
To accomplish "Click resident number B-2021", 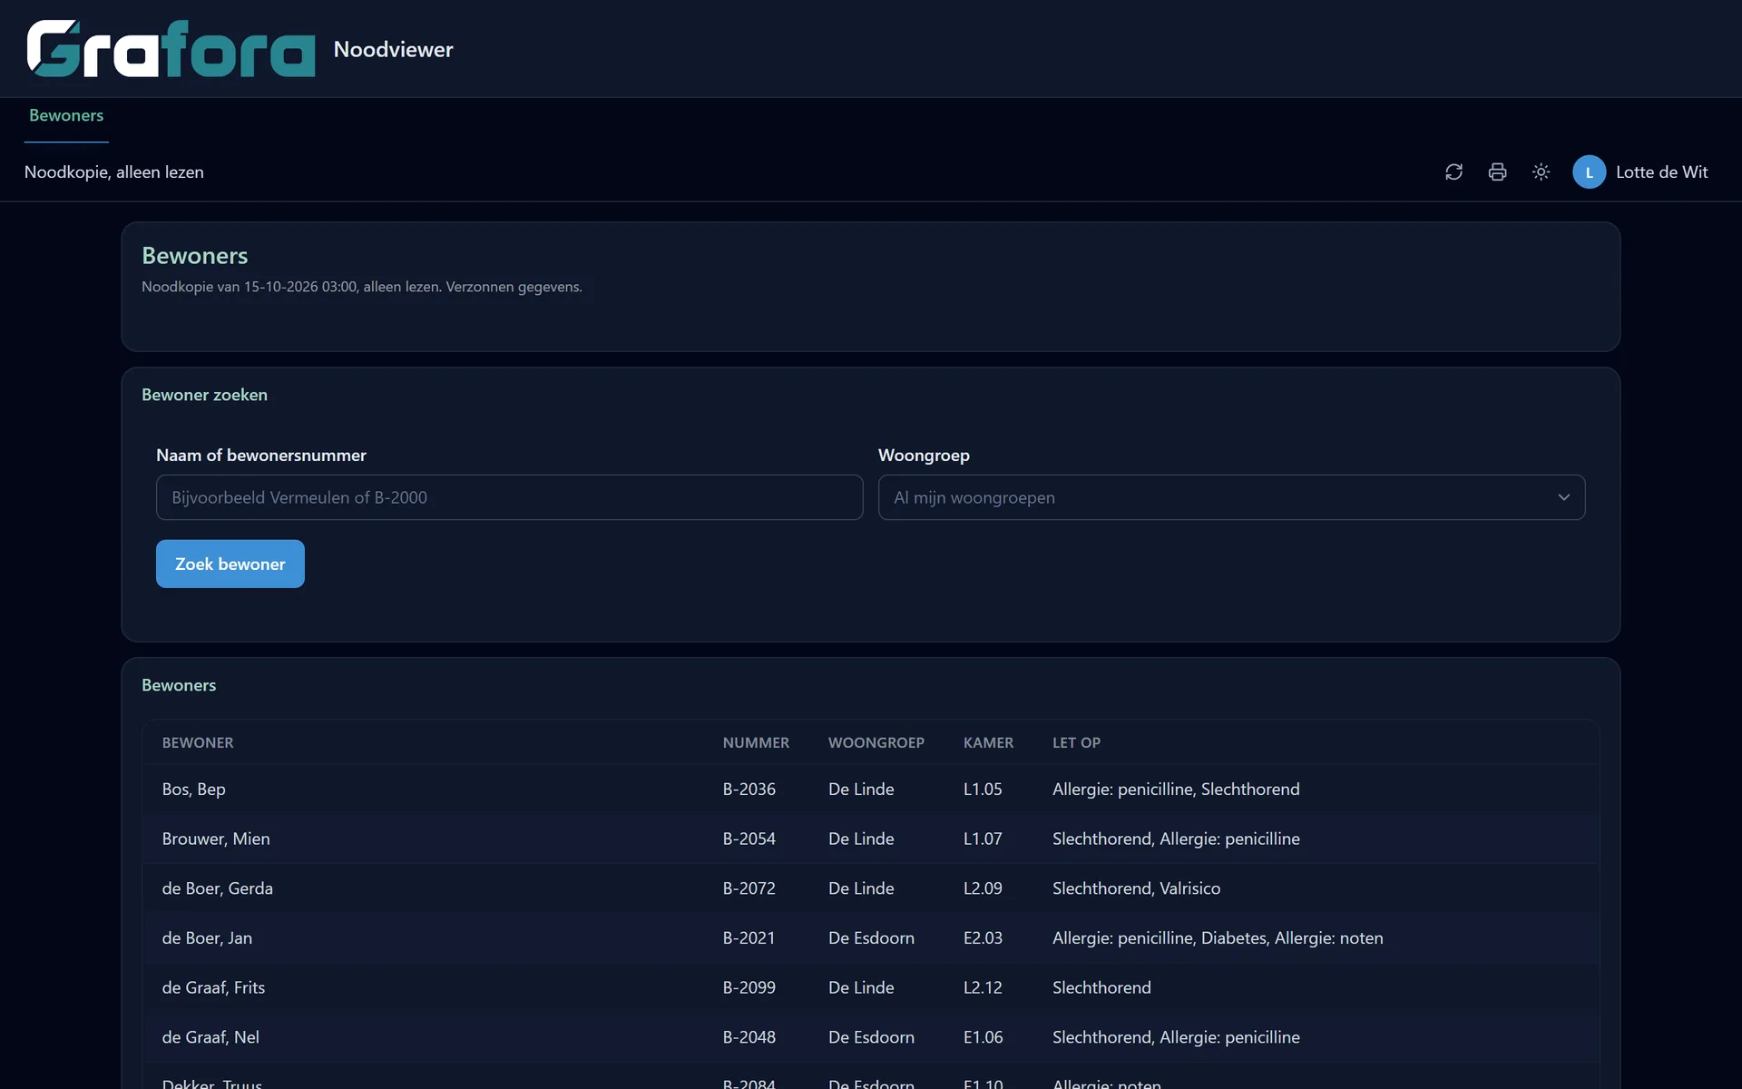I will click(x=749, y=938).
